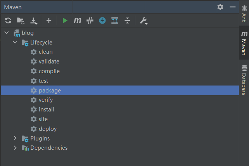This screenshot has height=166, width=249.
Task: Click the Dependencies library icon
Action: tap(25, 148)
